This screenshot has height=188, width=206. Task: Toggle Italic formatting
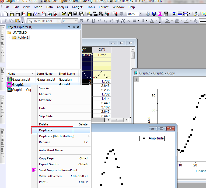tap(87, 21)
